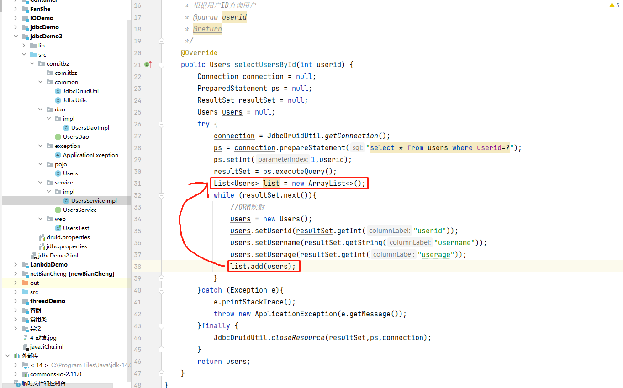The image size is (623, 388).
Task: Open the warnings indicator showing 5
Action: pos(614,5)
